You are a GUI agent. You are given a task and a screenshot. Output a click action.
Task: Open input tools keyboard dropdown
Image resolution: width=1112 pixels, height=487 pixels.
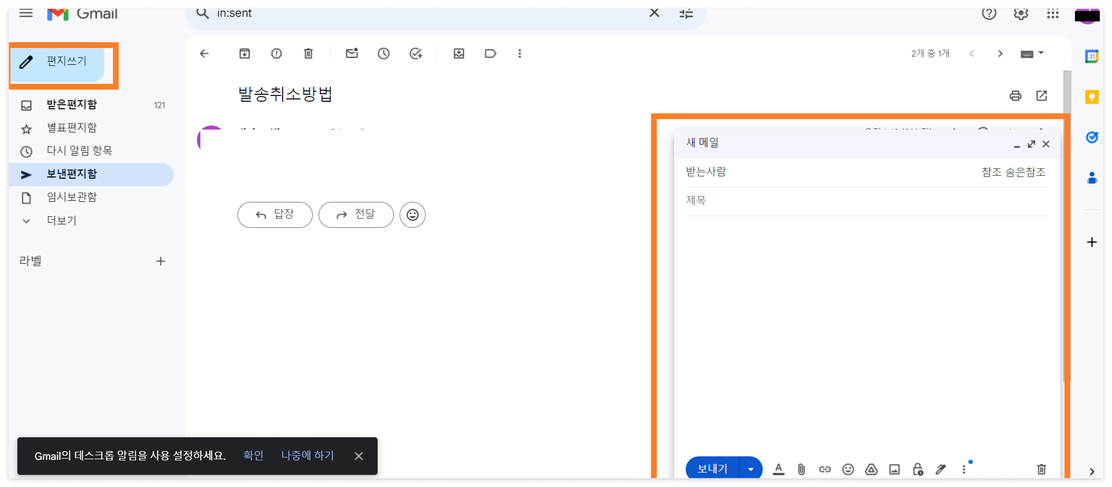(x=1032, y=54)
